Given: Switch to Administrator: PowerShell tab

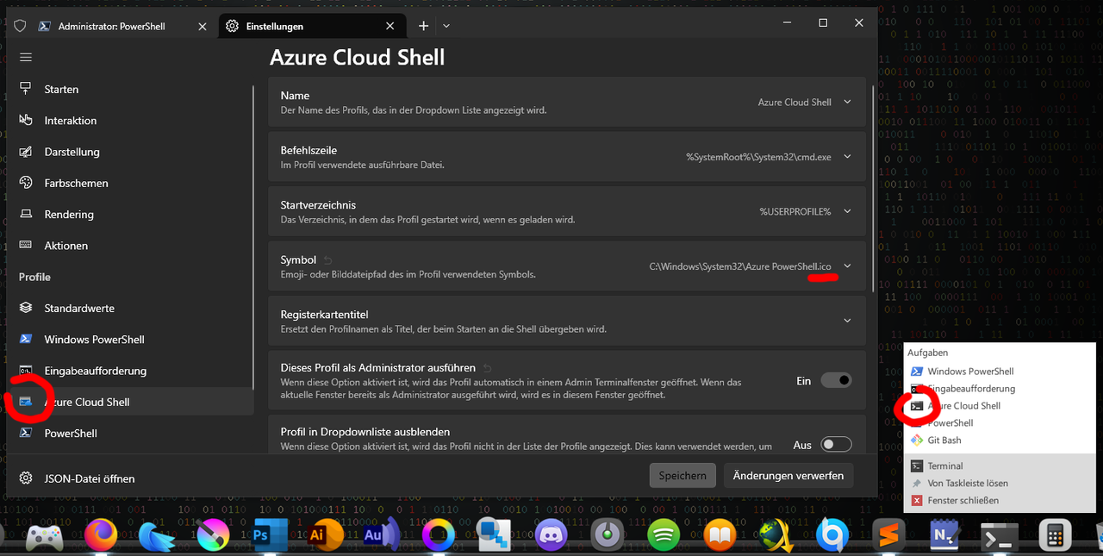Looking at the screenshot, I should (122, 26).
